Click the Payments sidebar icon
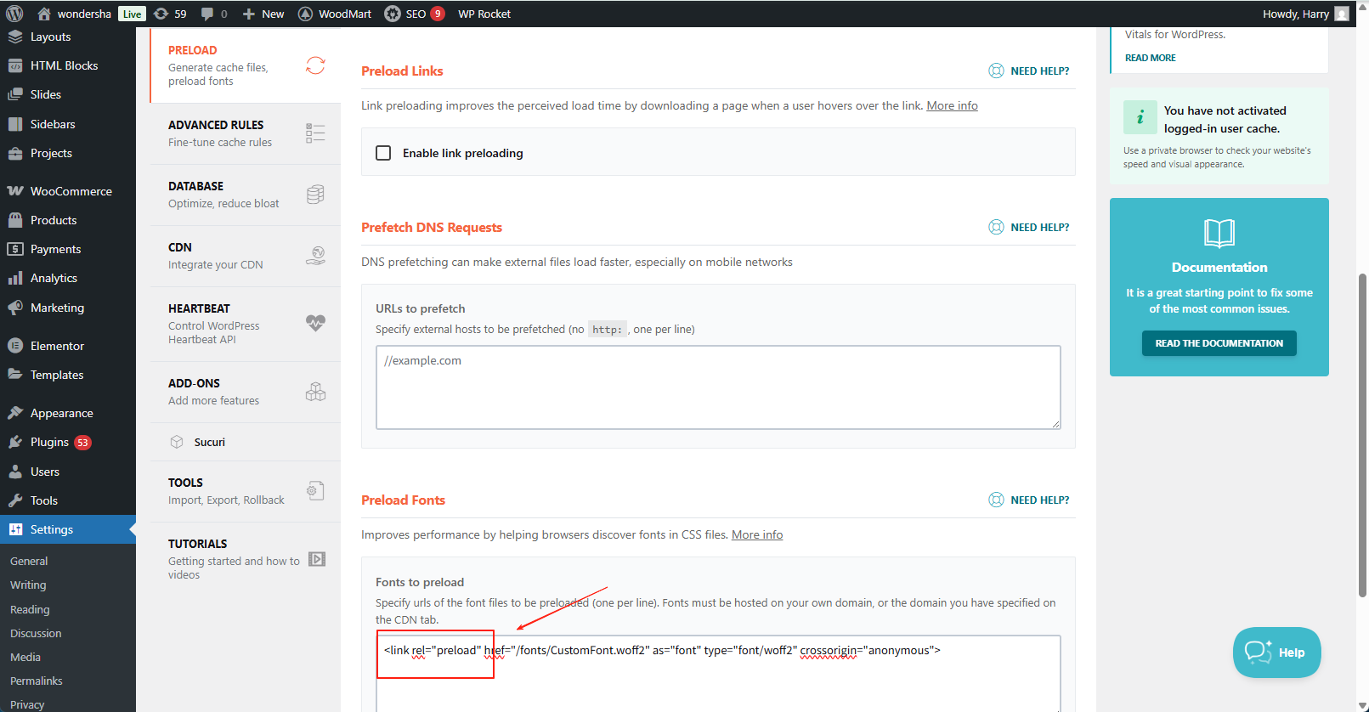Viewport: 1369px width, 712px height. point(15,249)
